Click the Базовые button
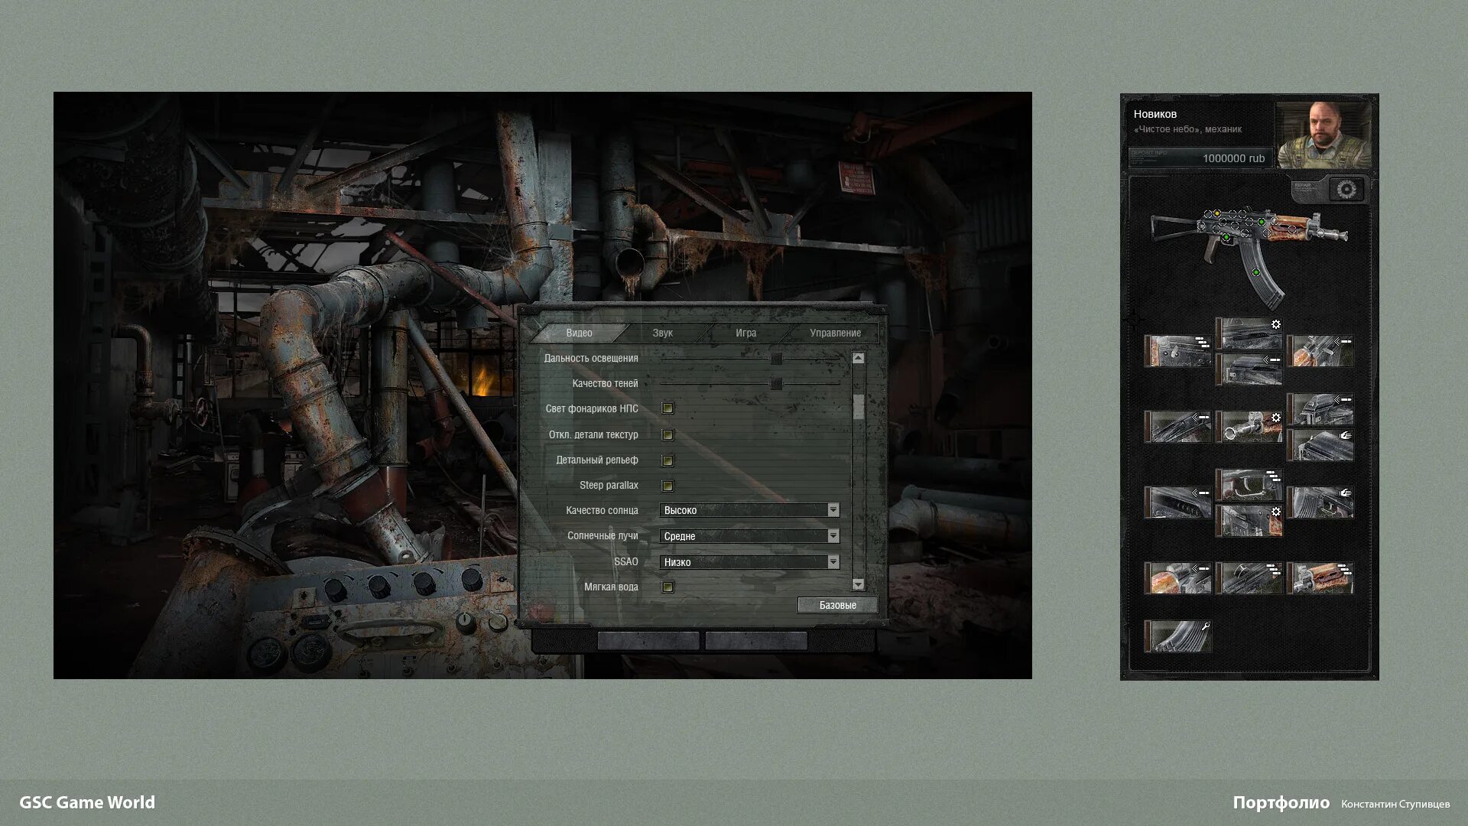 [x=837, y=605]
